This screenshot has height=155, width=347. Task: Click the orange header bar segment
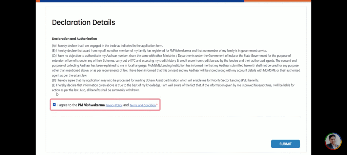pos(278,1)
